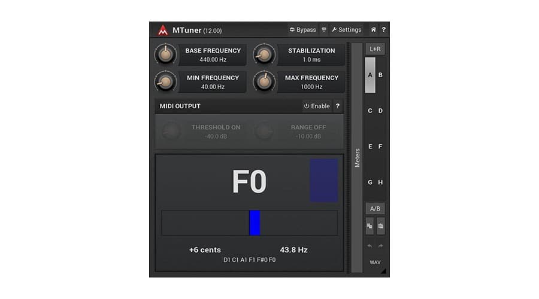Click the redo arrow icon
This screenshot has width=539, height=299.
coord(380,246)
